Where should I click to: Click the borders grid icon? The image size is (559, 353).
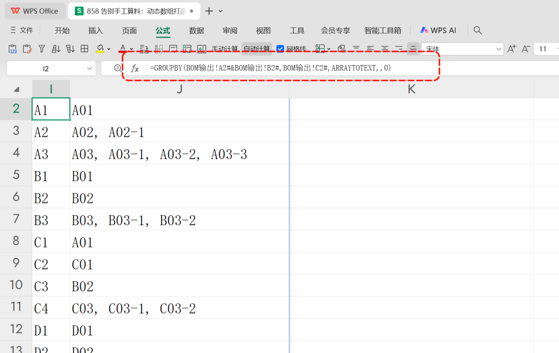click(x=85, y=49)
